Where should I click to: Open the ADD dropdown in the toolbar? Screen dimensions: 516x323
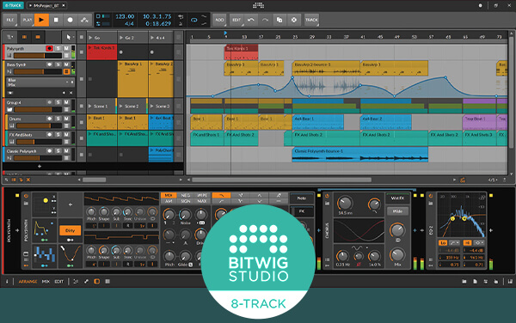219,20
